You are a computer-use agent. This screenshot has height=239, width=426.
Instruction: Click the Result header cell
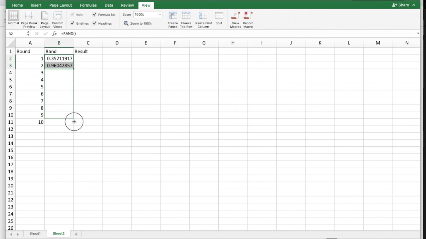click(88, 51)
